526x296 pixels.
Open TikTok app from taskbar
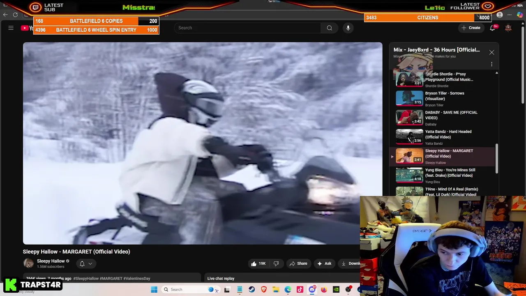click(300, 289)
